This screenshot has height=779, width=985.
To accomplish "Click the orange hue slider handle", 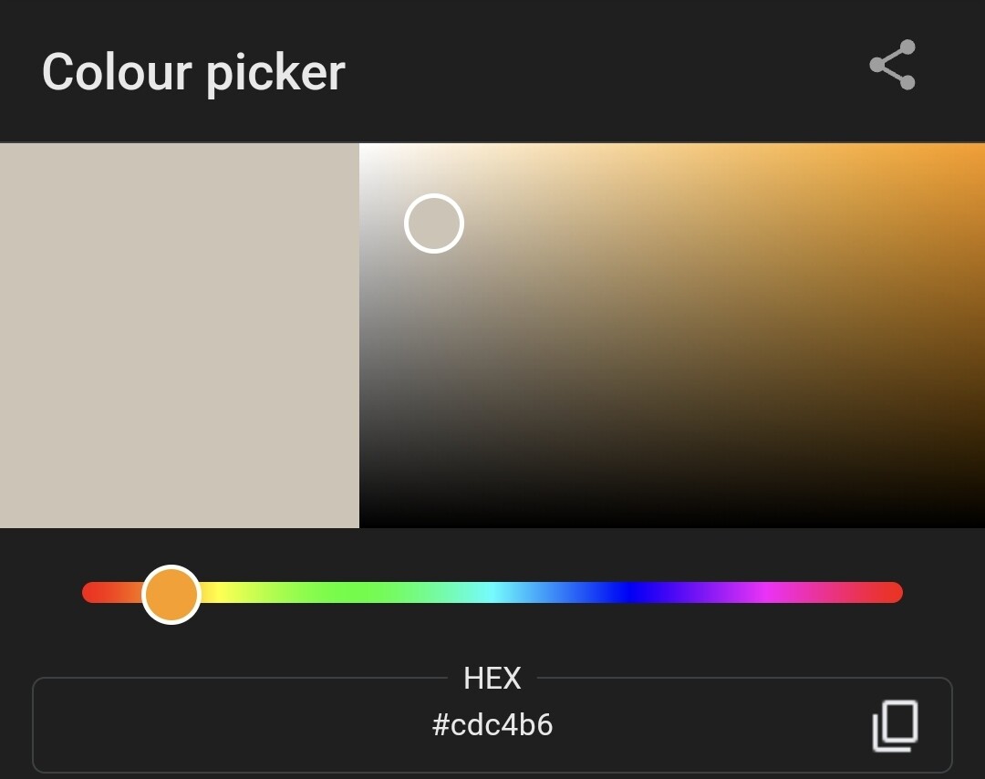I will coord(171,594).
